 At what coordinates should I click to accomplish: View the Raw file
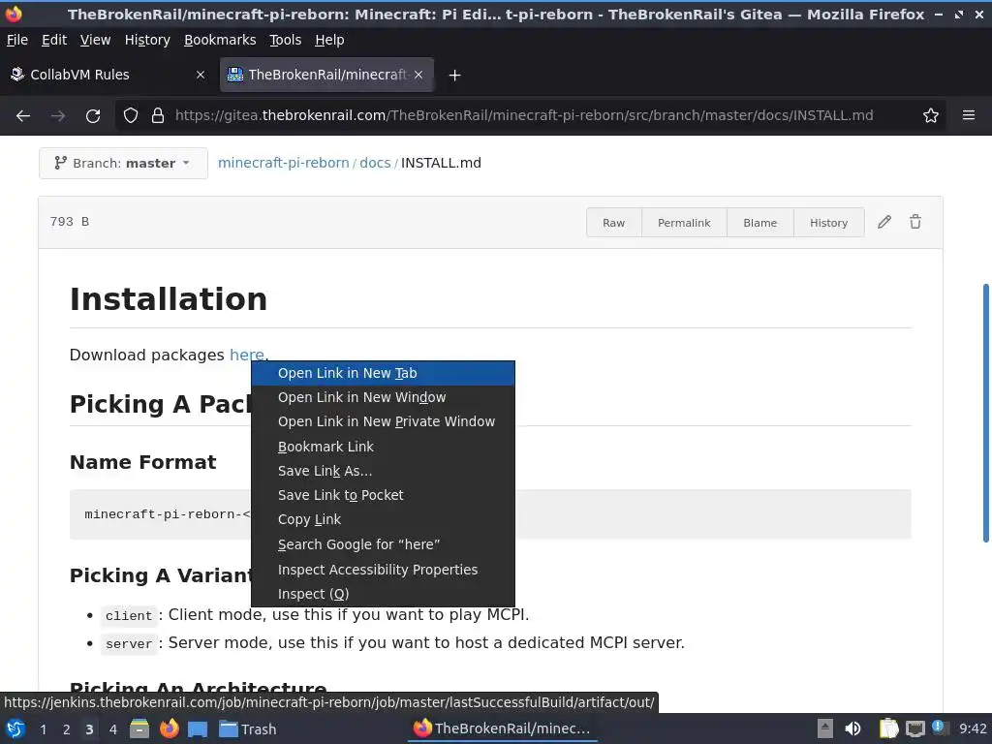click(613, 223)
